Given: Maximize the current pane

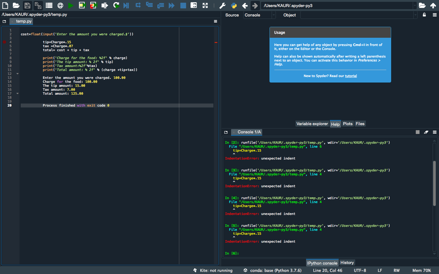Looking at the screenshot, I should coord(194,5).
